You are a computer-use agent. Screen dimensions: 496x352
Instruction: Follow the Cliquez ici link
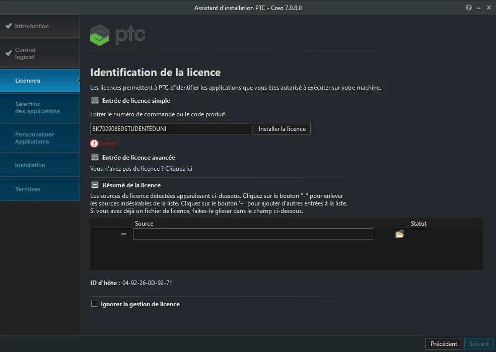coord(179,169)
